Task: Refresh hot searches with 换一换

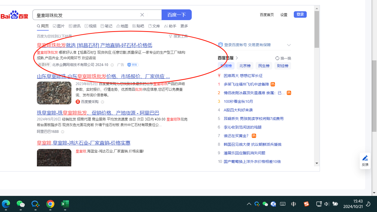Action: click(283, 58)
